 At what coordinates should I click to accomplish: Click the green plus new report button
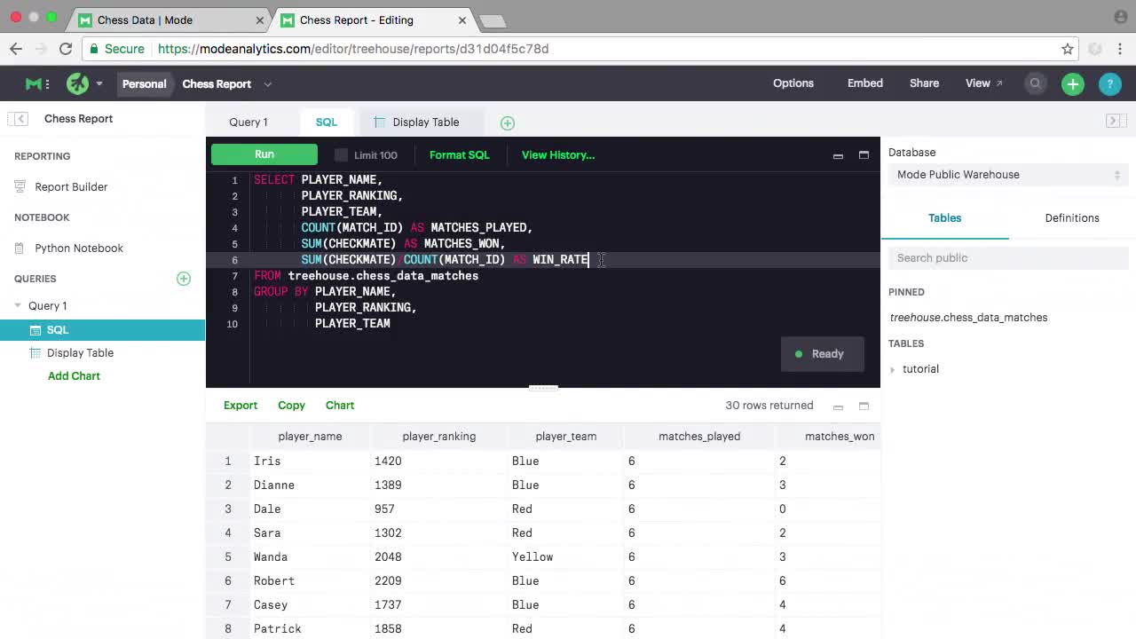point(1073,83)
